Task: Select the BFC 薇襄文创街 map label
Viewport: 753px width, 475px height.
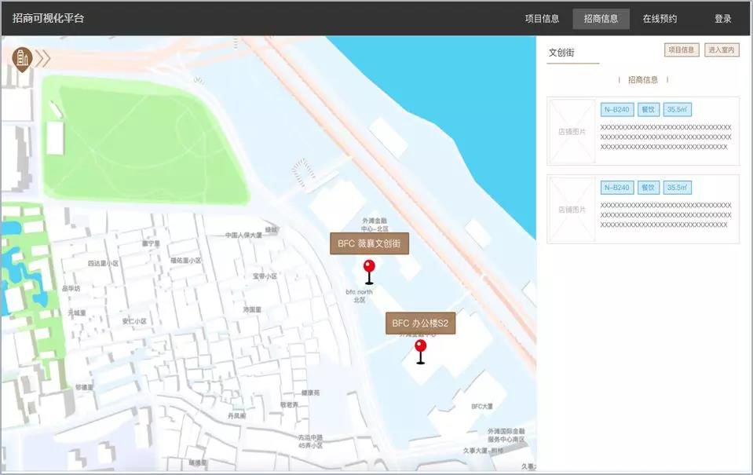Action: (369, 243)
